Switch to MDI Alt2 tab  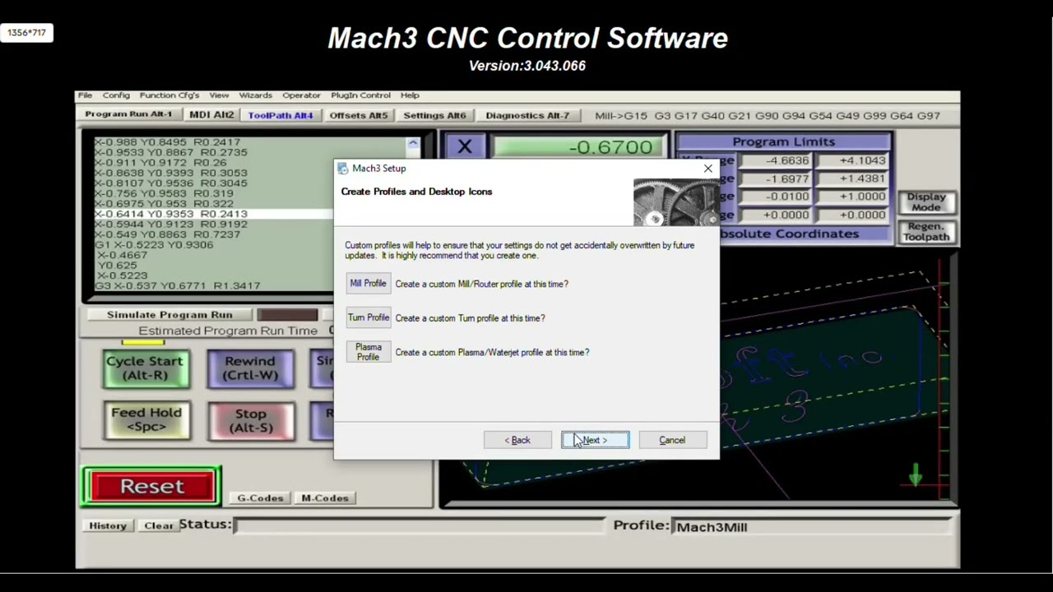pos(211,114)
